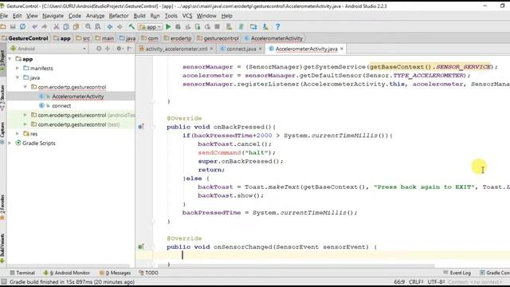This screenshot has height=287, width=510.
Task: Toggle the Build Variants side tab
Action: pos(2,247)
